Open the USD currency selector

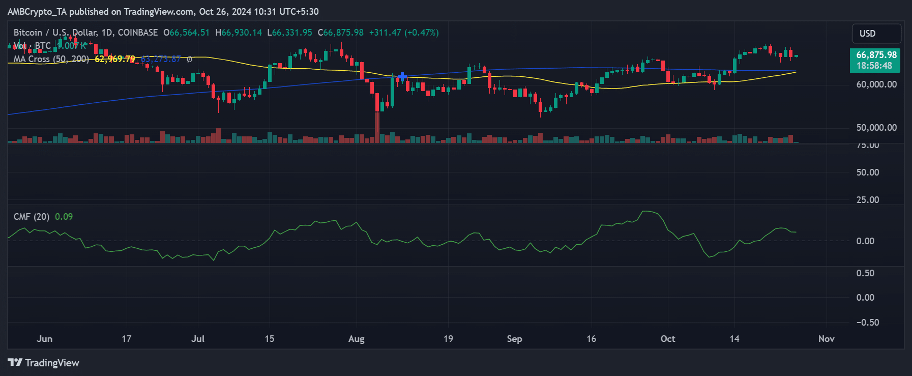click(x=876, y=34)
